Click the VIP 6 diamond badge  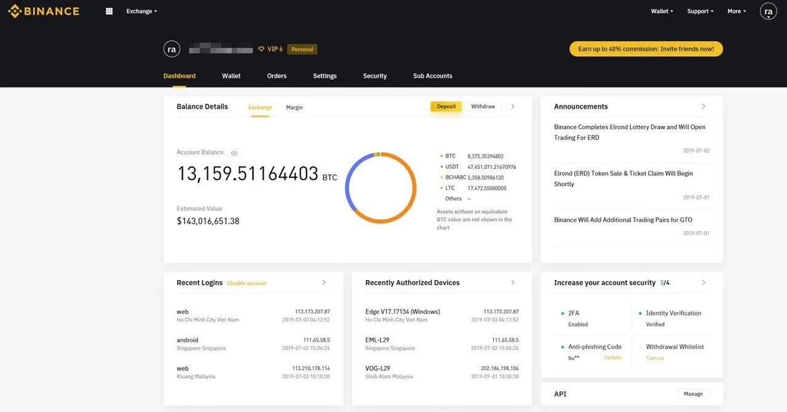(x=271, y=49)
